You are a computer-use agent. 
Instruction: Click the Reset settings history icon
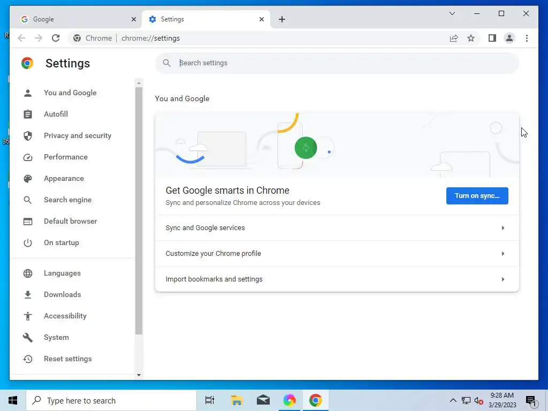[x=28, y=359]
